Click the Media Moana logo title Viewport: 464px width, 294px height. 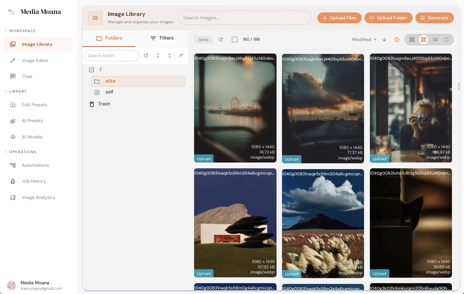pos(40,12)
